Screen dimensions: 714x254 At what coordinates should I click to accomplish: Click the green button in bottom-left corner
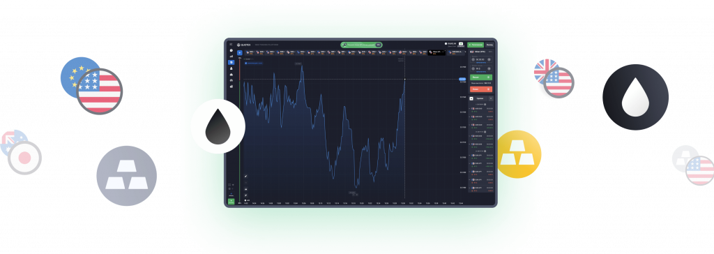click(x=231, y=201)
